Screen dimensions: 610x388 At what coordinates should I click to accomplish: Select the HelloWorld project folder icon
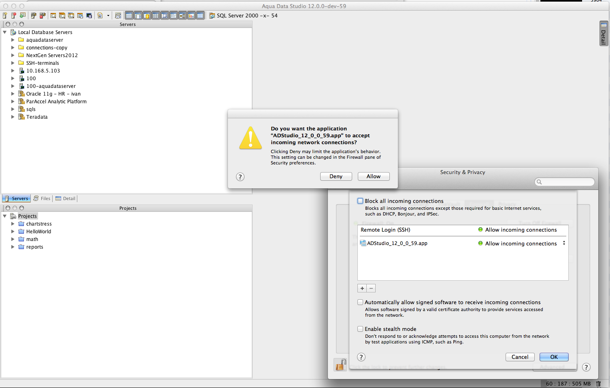pyautogui.click(x=21, y=231)
